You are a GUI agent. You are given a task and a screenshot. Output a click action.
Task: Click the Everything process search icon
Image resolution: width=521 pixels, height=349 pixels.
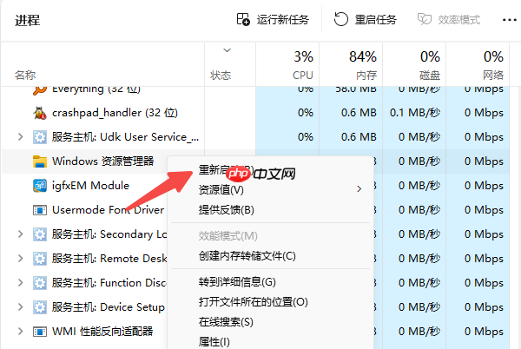(39, 89)
